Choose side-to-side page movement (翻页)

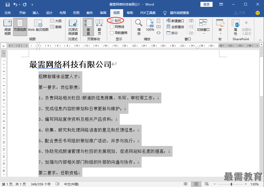(99, 27)
